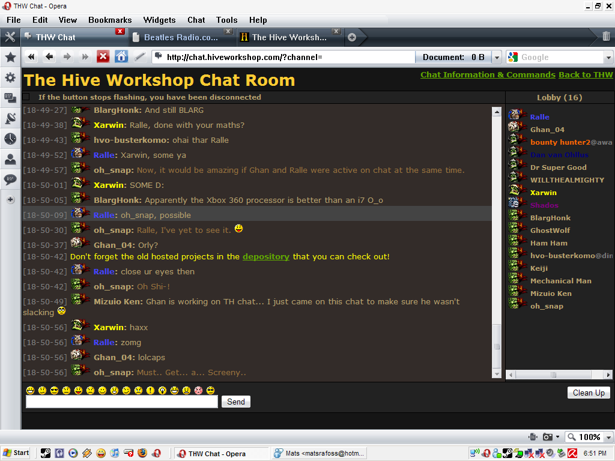The image size is (615, 461).
Task: Open the depository link in chat
Action: point(266,257)
